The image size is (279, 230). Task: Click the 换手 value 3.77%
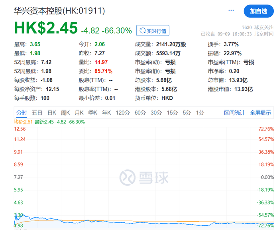tap(231, 44)
